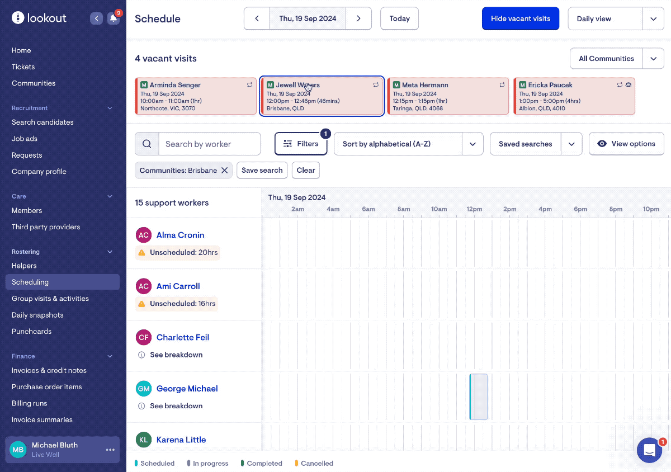Navigate to Punchcards menu item
This screenshot has width=671, height=472.
[x=31, y=332]
